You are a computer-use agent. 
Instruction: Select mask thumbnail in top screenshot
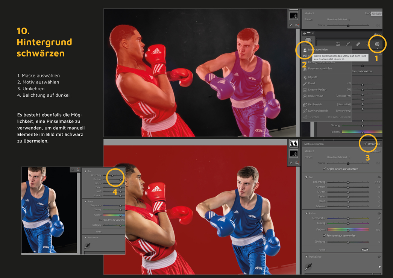[x=293, y=16]
